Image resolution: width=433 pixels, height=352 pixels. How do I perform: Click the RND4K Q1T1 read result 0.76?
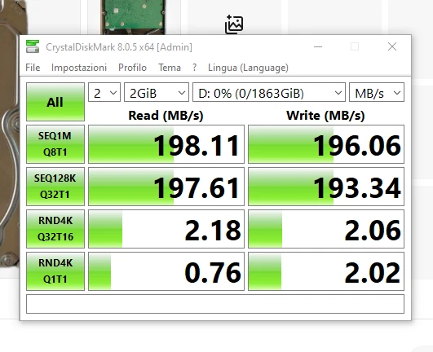pyautogui.click(x=166, y=271)
